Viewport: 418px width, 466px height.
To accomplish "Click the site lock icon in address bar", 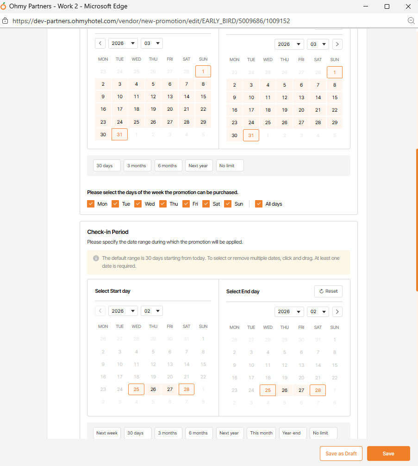I will 5,21.
